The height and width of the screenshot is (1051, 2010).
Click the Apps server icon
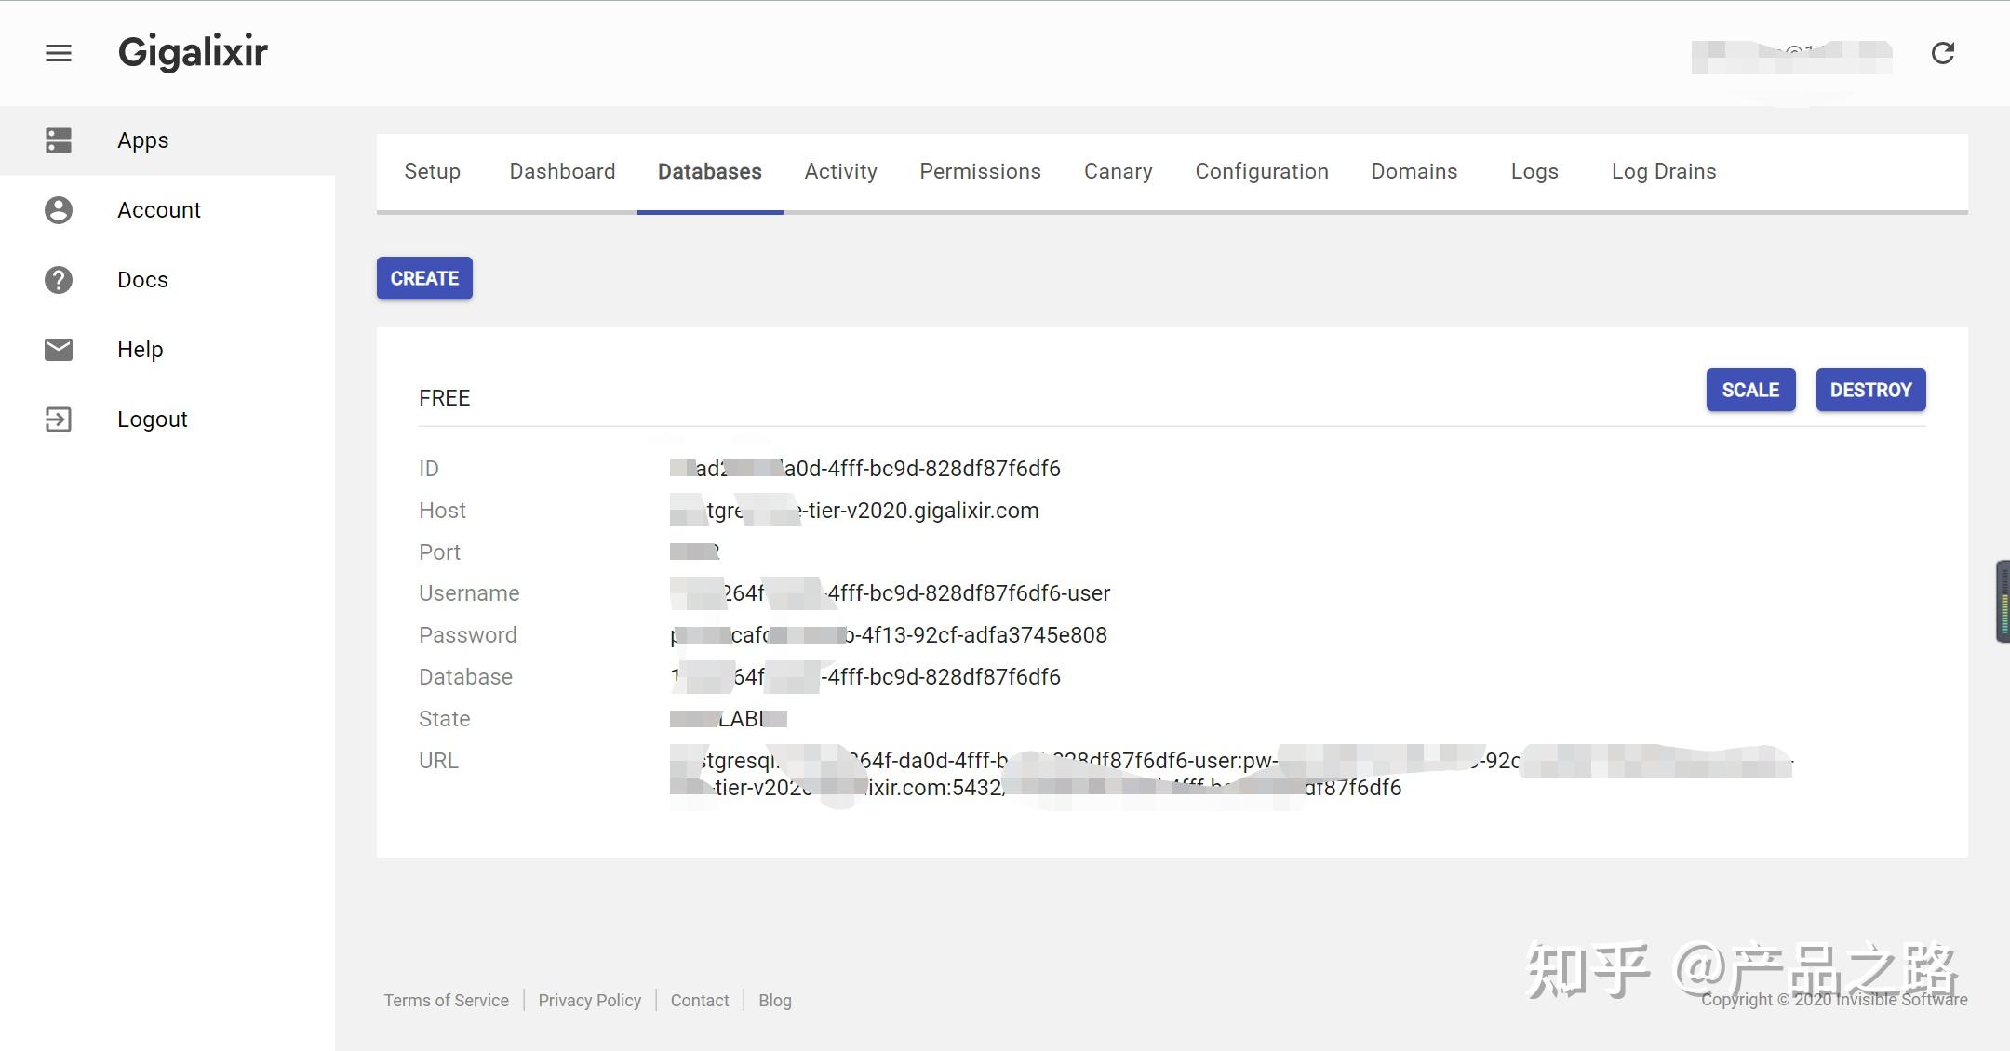point(59,140)
